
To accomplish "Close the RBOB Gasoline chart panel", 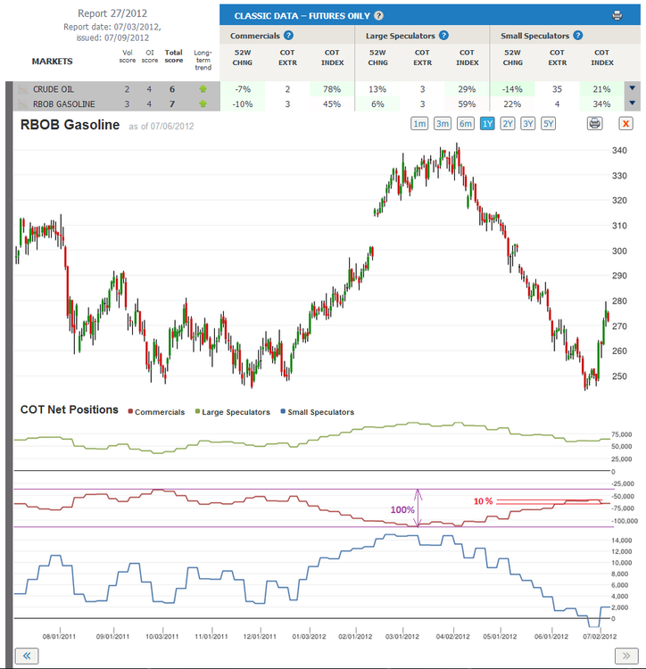I will click(x=625, y=124).
